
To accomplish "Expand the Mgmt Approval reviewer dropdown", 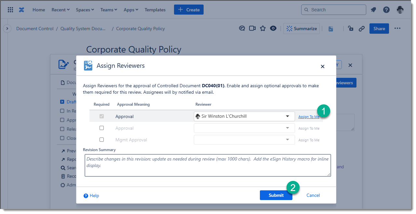I will (244, 140).
